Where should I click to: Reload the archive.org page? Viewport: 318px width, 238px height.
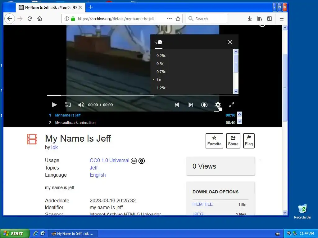(x=30, y=19)
